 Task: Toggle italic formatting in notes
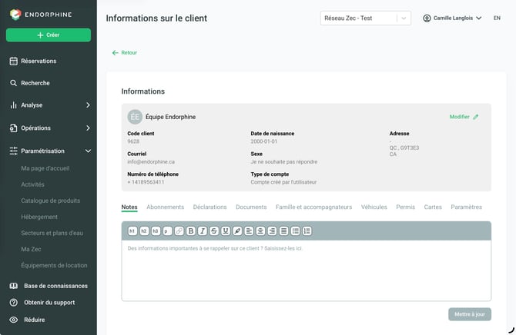(x=203, y=231)
